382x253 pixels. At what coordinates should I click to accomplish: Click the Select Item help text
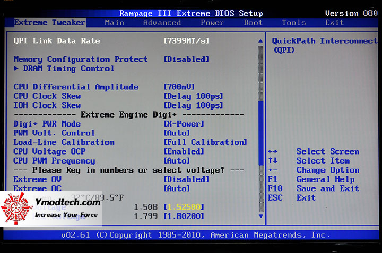[x=323, y=161]
